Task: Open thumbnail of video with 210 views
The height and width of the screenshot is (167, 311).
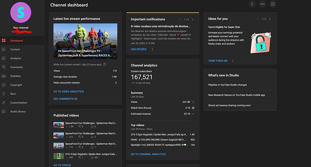Action: pos(59,135)
